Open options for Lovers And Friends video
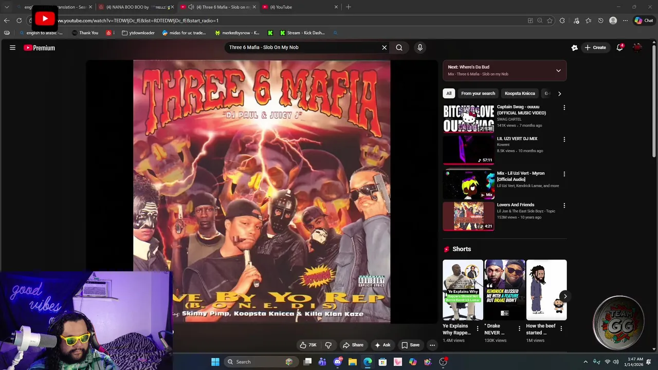This screenshot has width=658, height=370. (564, 206)
